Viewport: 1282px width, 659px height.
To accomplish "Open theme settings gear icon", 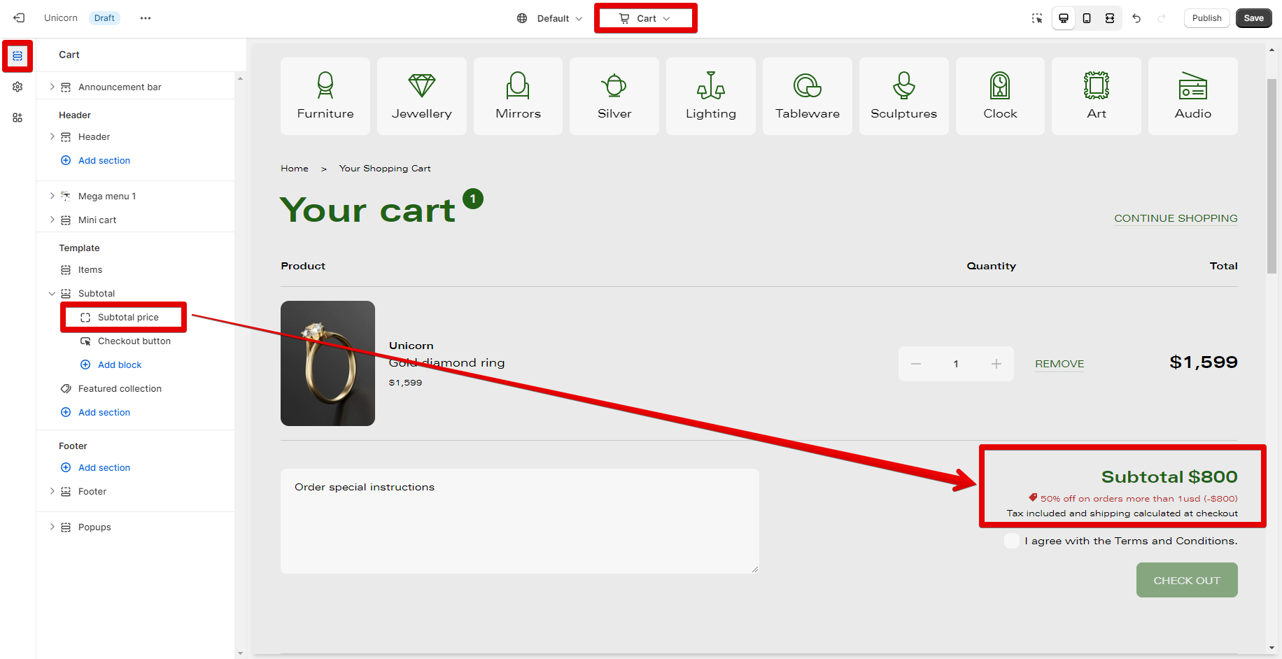I will 17,87.
